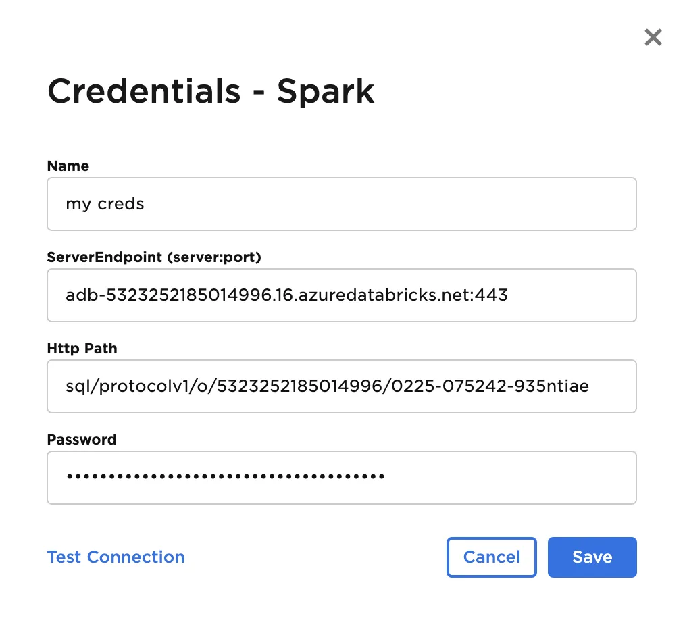This screenshot has width=685, height=631.
Task: Click 'sql/protocolv1' at start of Http Path
Action: pos(109,386)
